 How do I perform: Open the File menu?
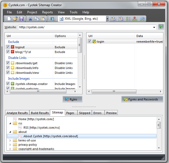9,12
